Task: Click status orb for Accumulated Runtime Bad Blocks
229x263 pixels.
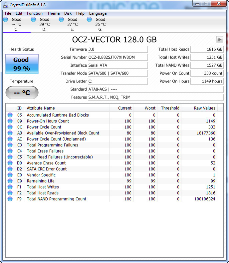Action: 10,115
